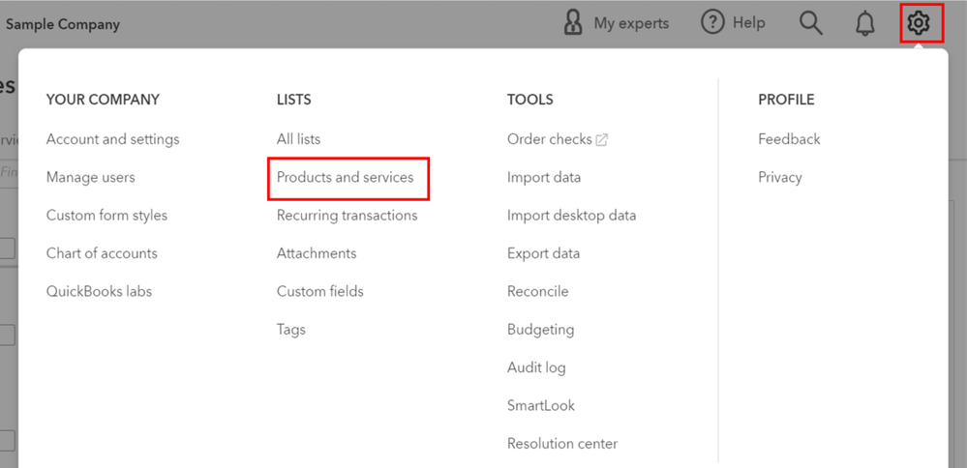Viewport: 967px width, 468px height.
Task: Click Feedback under Profile
Action: 789,139
